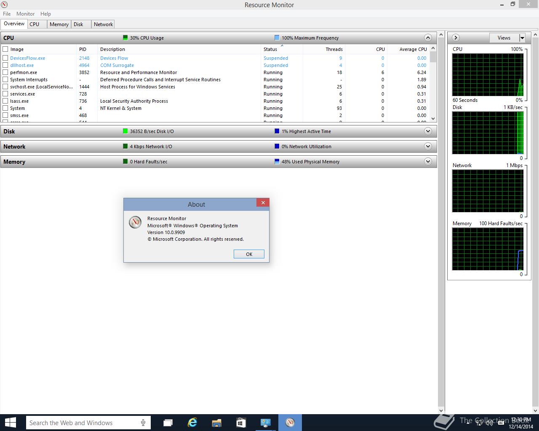Viewport: 539px width, 431px height.
Task: Switch to the Network tab
Action: pos(103,24)
